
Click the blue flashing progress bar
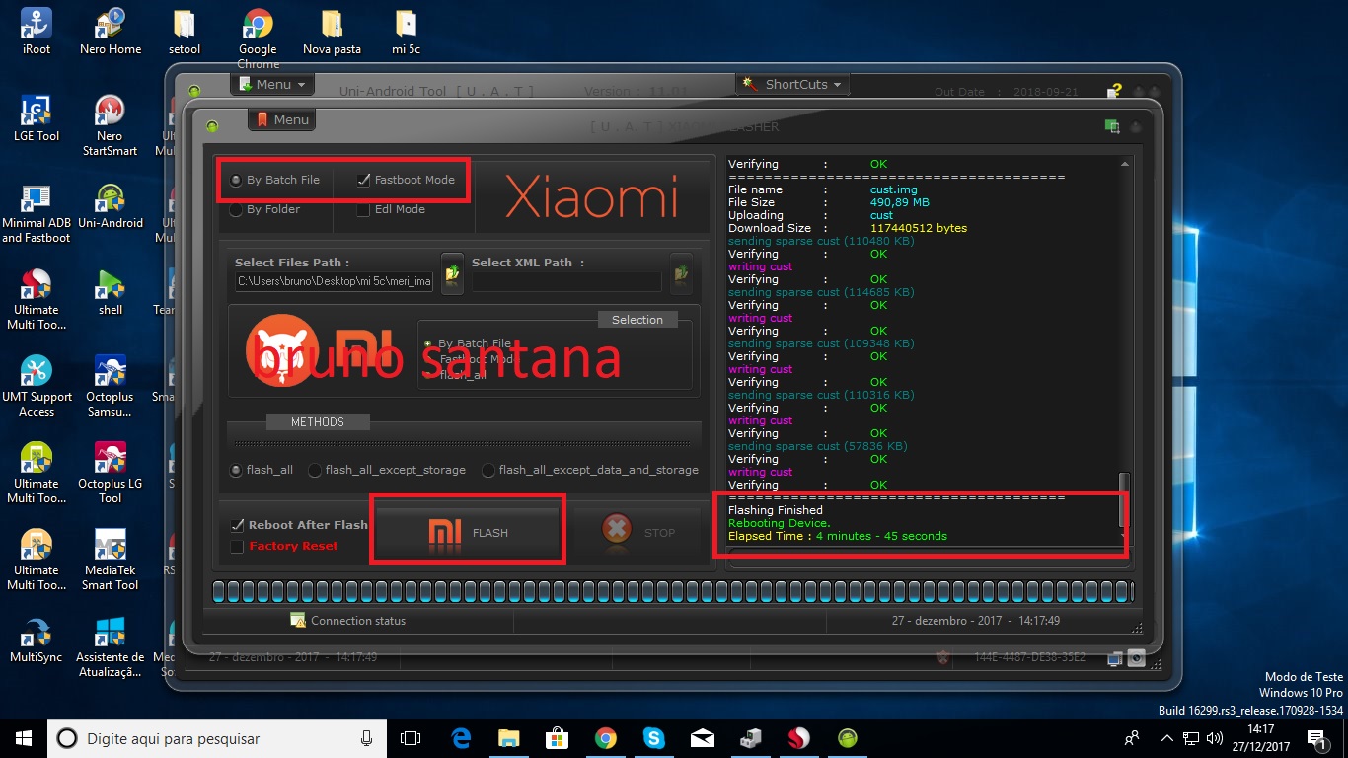tap(673, 592)
